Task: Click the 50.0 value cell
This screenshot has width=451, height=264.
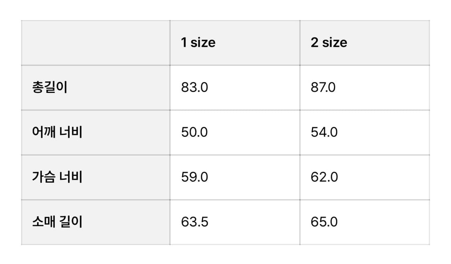Action: click(x=194, y=132)
